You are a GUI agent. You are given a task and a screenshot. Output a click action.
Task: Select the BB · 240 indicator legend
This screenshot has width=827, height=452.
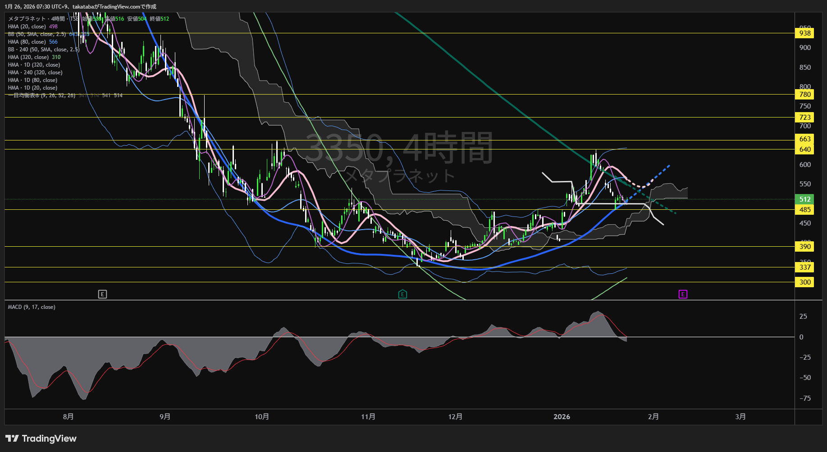coord(43,50)
